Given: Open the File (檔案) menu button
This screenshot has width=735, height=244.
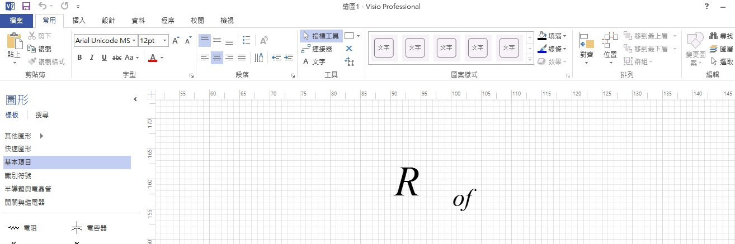Looking at the screenshot, I should pyautogui.click(x=16, y=21).
